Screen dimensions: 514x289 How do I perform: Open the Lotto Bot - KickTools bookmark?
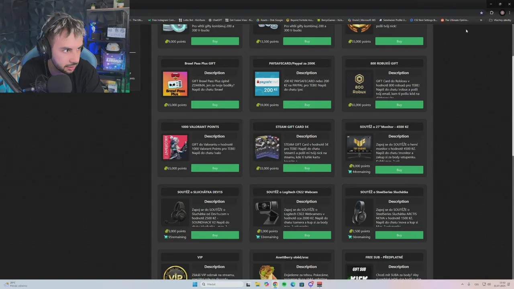tap(192, 20)
